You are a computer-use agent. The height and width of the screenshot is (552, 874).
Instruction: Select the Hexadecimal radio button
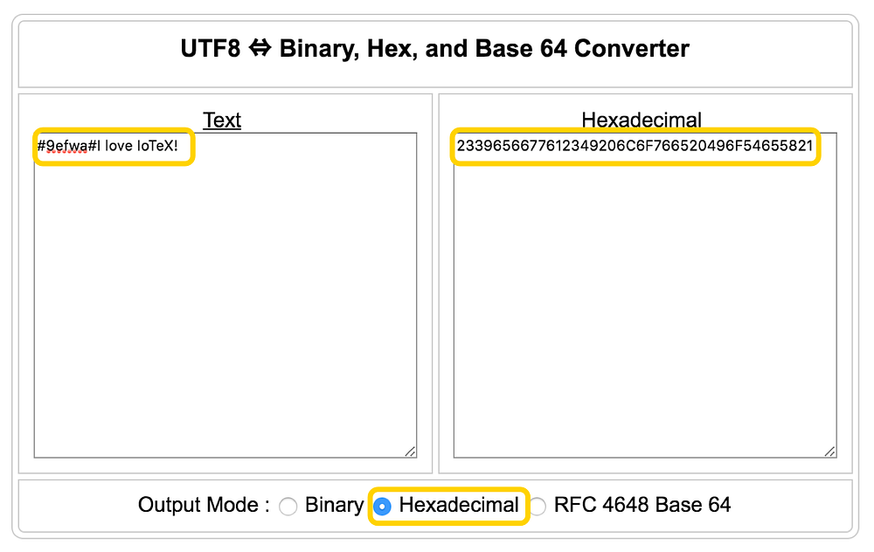[382, 506]
